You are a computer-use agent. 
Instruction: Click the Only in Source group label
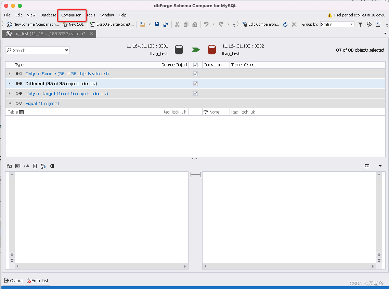(67, 74)
